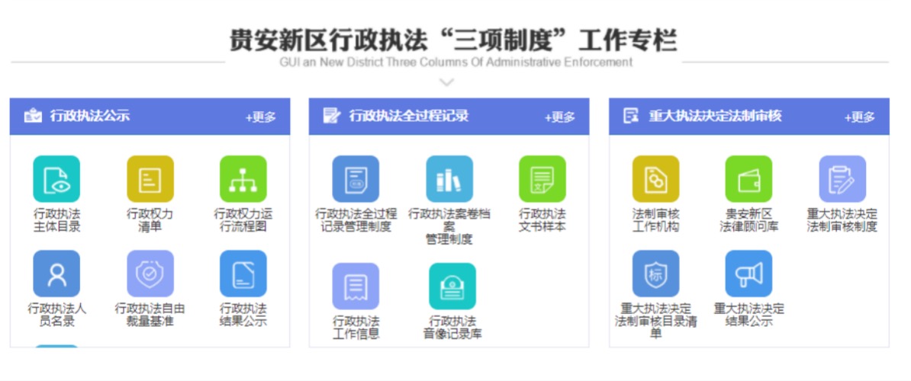Open the 重大执法决定结果公示 megaphone icon
Viewport: 911px width, 381px height.
(x=748, y=274)
